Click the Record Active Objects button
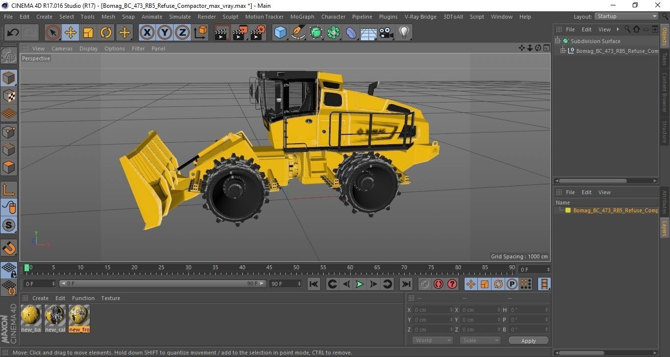This screenshot has height=357, width=670. 425,284
